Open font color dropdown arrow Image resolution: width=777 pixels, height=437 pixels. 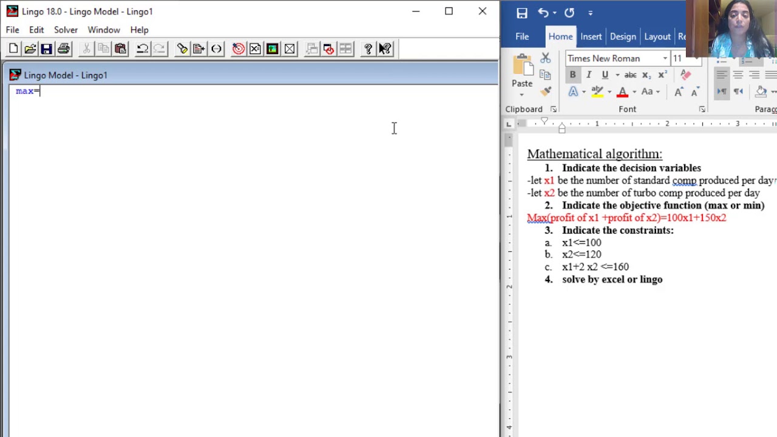tap(634, 92)
